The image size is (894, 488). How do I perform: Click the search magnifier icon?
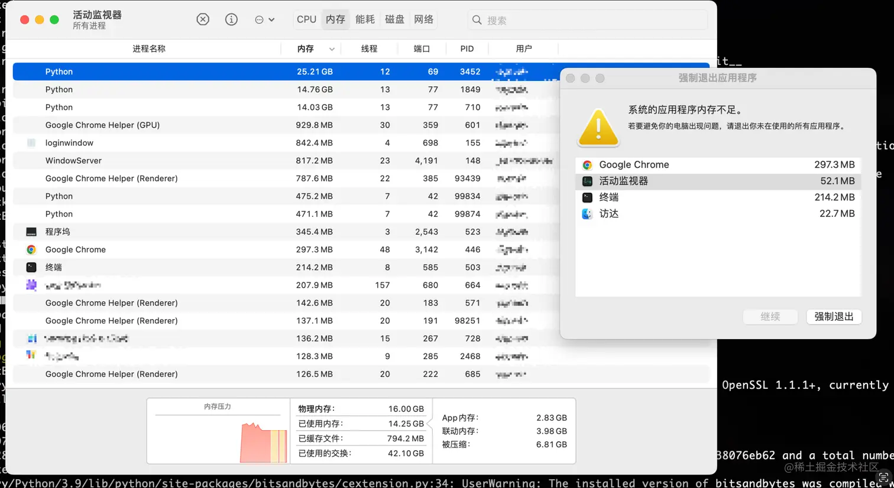click(x=477, y=20)
